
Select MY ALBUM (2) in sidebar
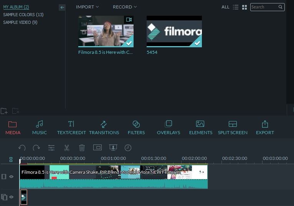coord(16,7)
